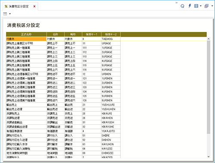This screenshot has height=163, width=215.
Task: Click the 課税対応輸入本体 cell
Action: (26, 144)
